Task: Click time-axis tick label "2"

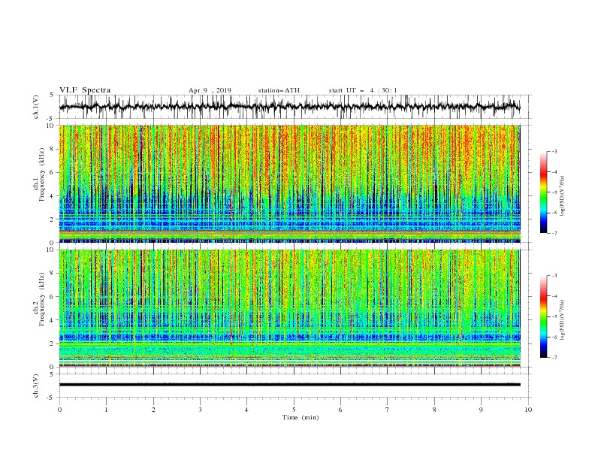Action: [x=153, y=410]
